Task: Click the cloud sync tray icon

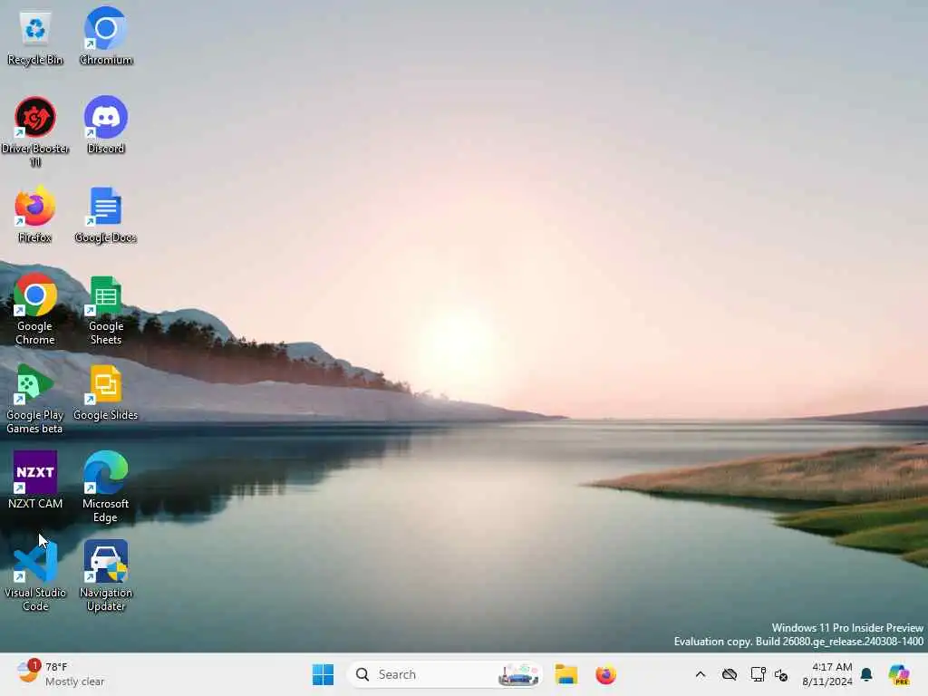Action: click(x=730, y=674)
